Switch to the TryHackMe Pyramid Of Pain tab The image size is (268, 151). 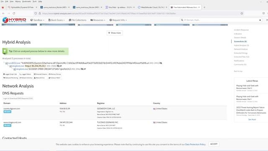coord(22,8)
